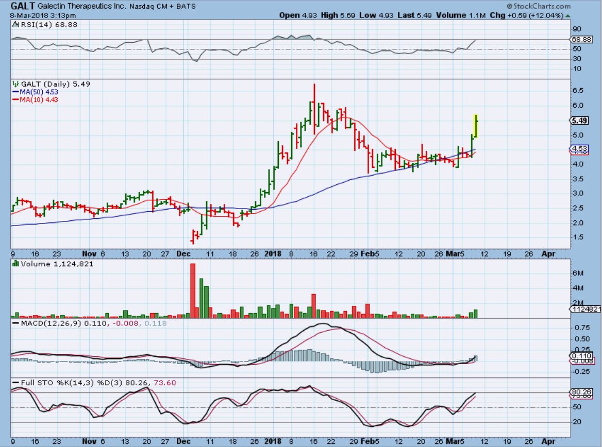Click the candlestick icon beside GALT (Daily)
This screenshot has width=602, height=447.
[x=16, y=84]
